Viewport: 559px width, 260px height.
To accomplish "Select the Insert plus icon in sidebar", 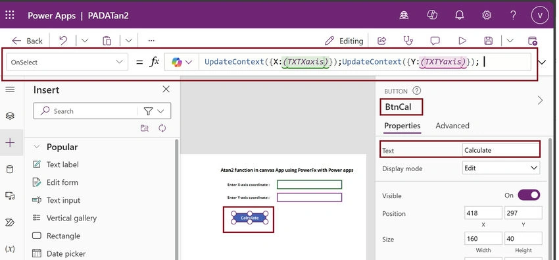I will [x=10, y=143].
